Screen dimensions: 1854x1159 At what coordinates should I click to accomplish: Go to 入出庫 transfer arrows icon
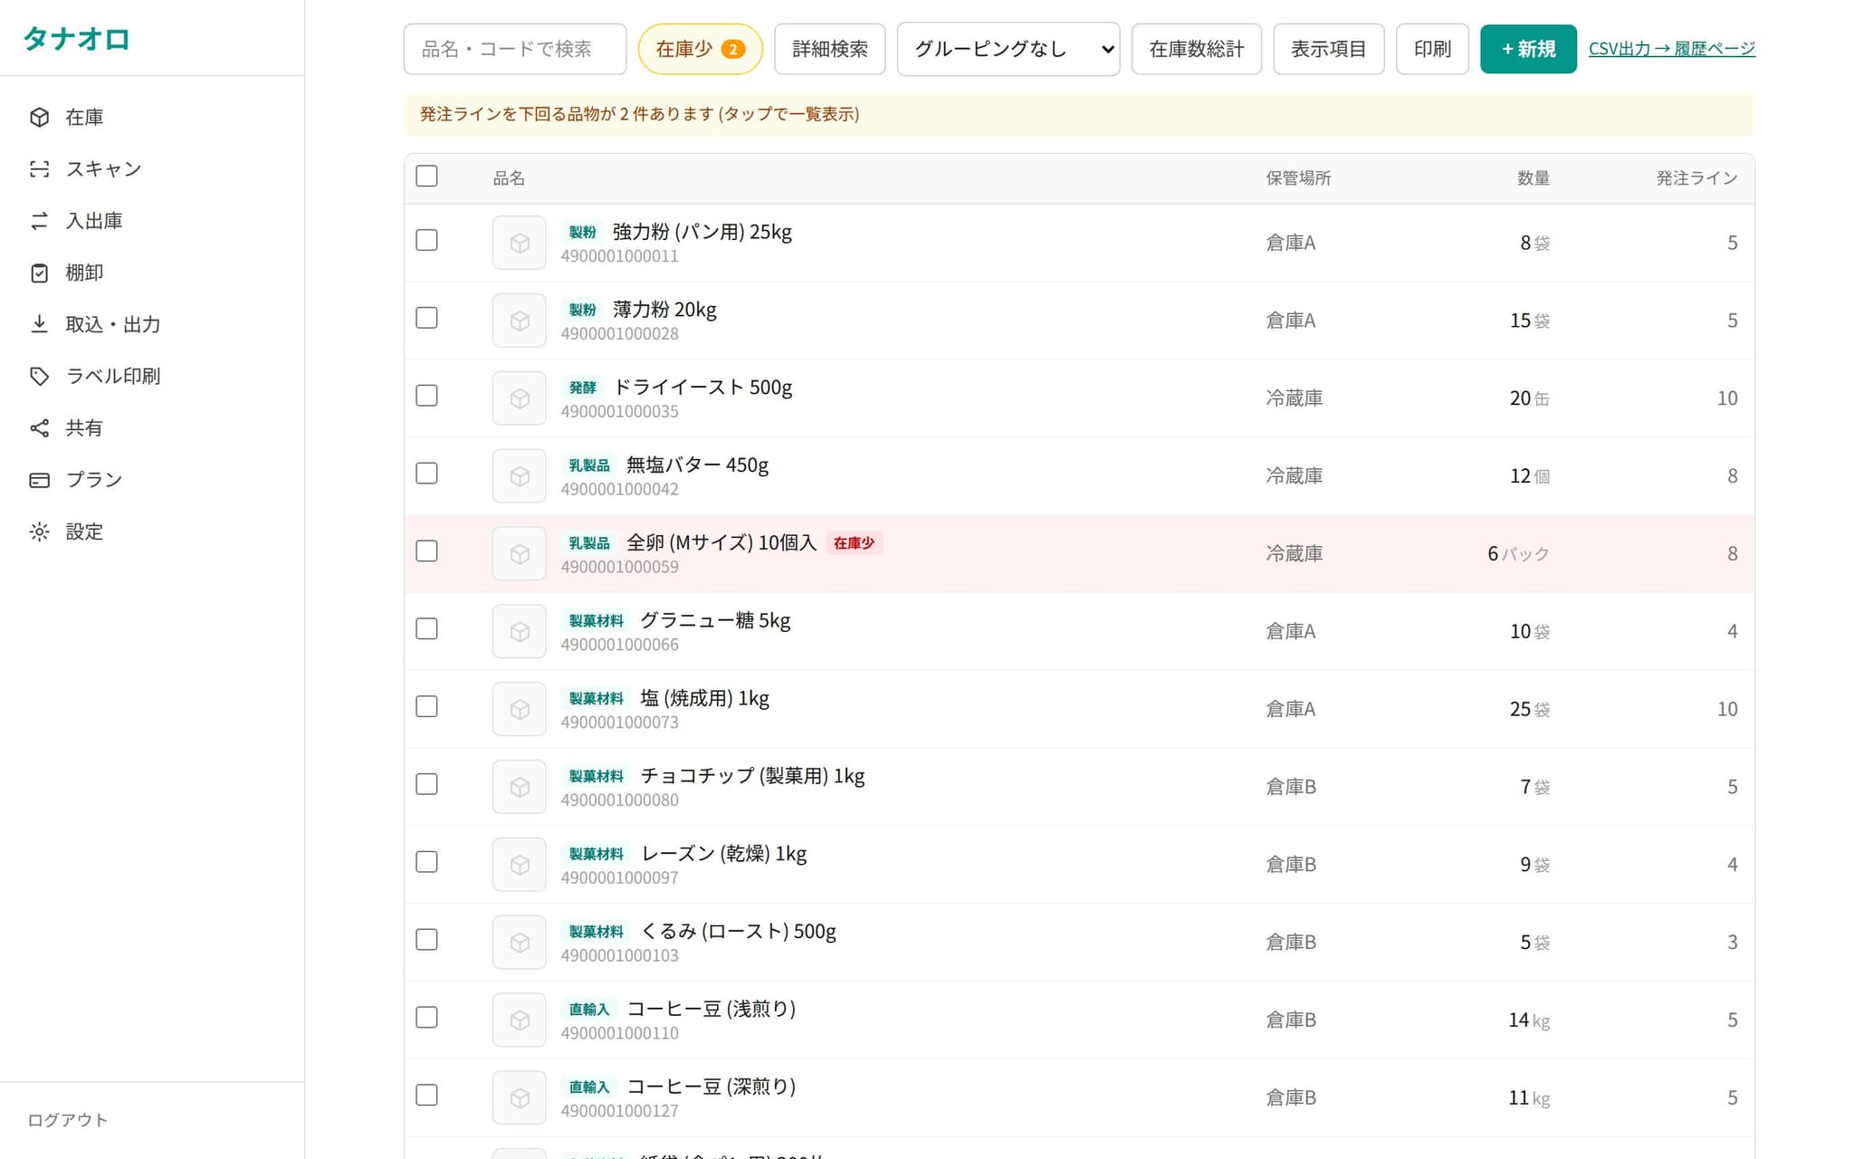tap(39, 221)
